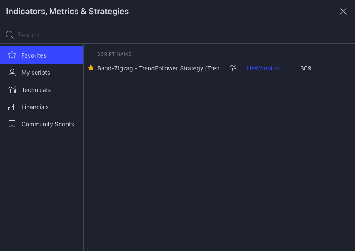Click the person icon for My scripts

pos(12,73)
